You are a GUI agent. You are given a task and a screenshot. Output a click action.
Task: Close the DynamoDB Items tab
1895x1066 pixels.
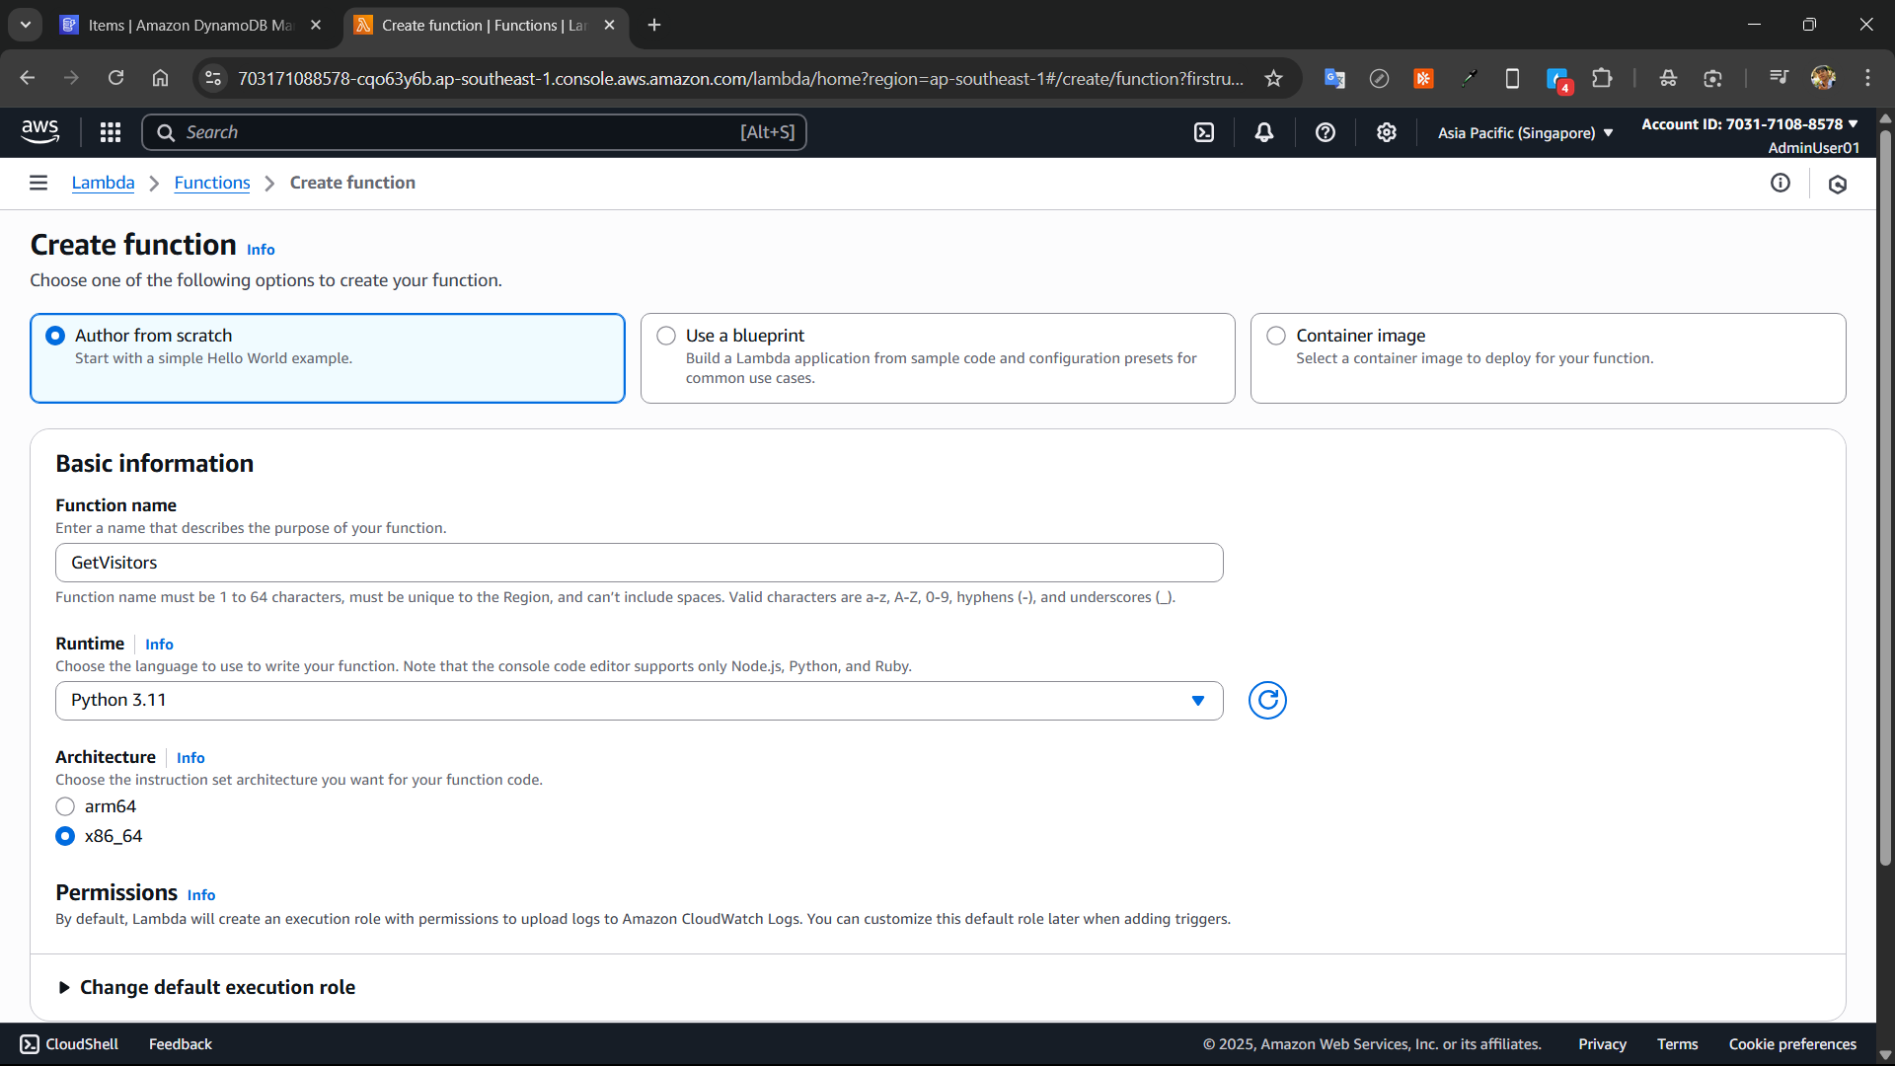coord(316,25)
